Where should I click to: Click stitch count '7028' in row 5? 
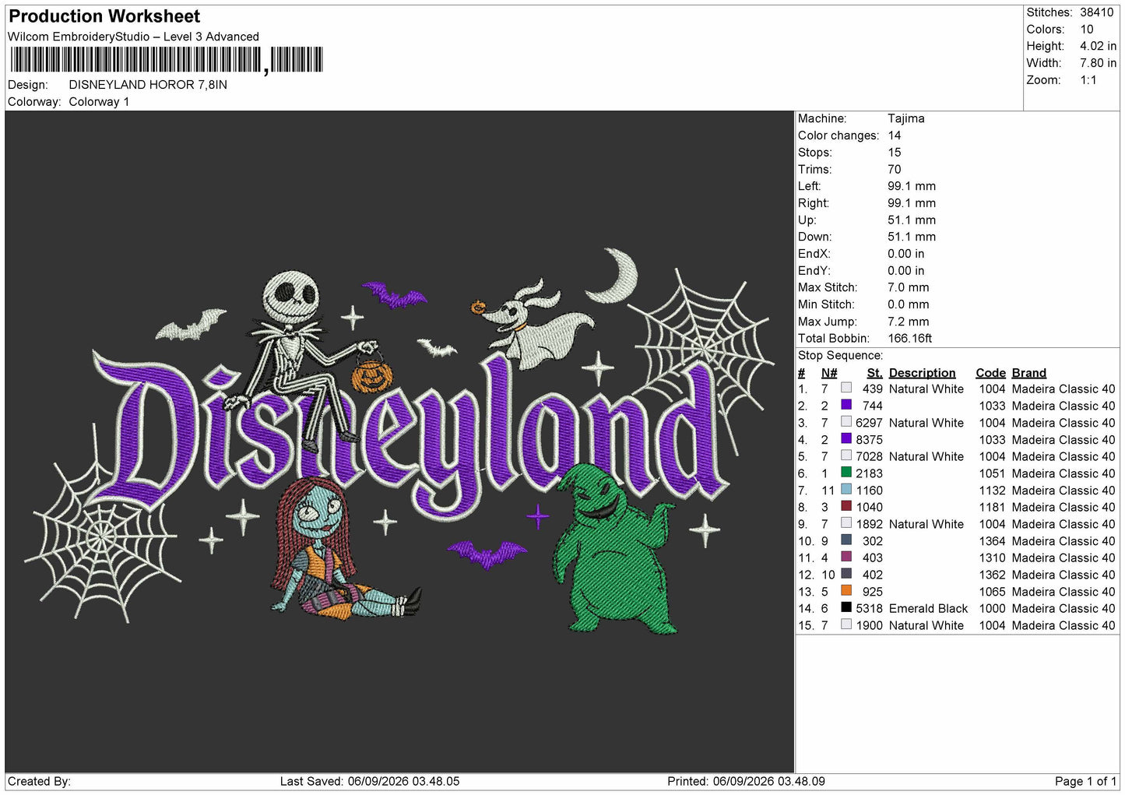[869, 456]
